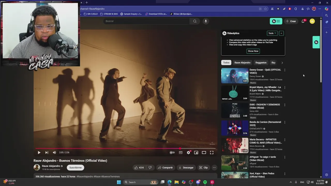The image size is (331, 186).
Task: Open the yellow YouTube account avatar
Action: pos(312,21)
